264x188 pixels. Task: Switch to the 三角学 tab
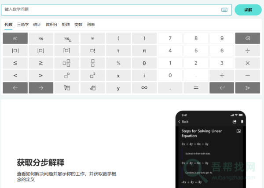(23, 25)
